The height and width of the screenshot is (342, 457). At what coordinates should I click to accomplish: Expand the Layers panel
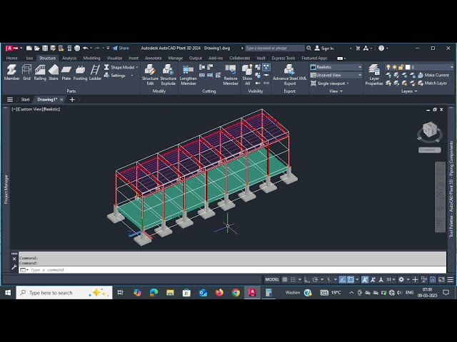(409, 91)
